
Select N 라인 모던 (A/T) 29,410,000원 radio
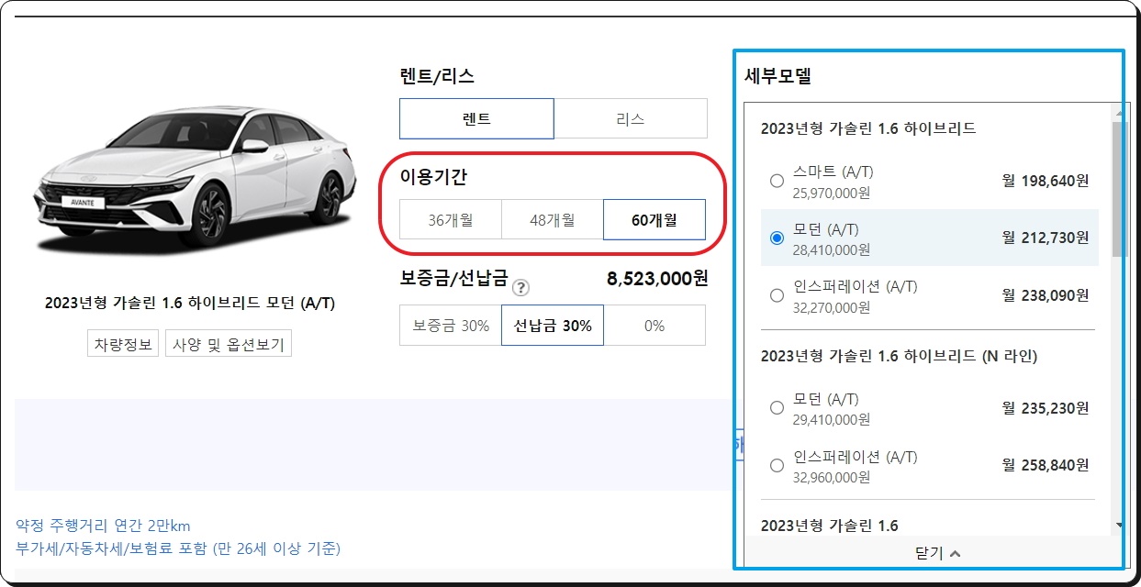point(777,408)
